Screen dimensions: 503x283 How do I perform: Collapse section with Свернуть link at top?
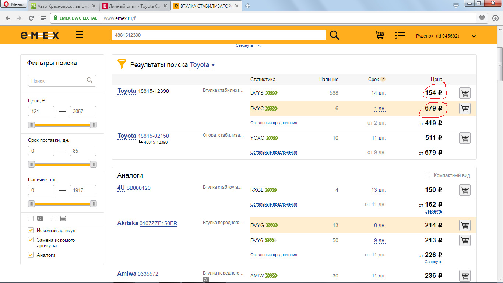pos(245,46)
